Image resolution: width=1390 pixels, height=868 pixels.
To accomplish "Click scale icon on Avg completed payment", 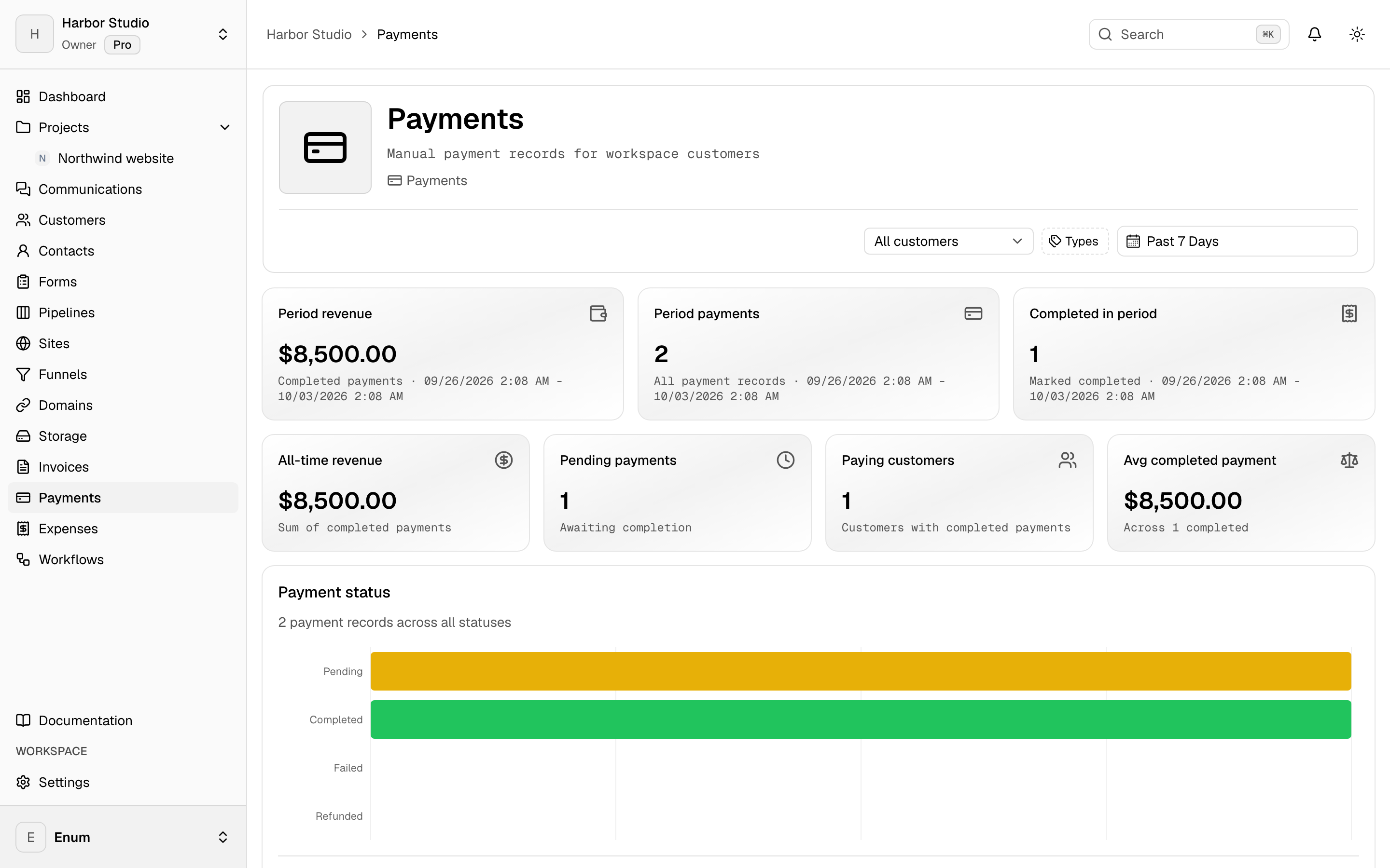I will tap(1348, 460).
